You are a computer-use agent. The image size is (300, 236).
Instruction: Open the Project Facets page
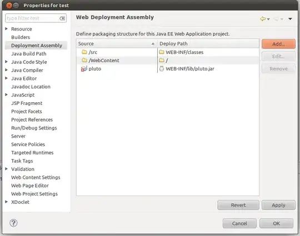coord(27,111)
